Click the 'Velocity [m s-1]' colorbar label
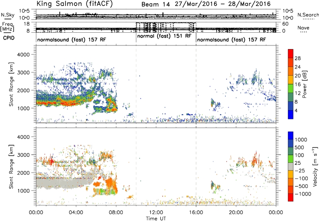The height and width of the screenshot is (221, 319). (315, 166)
